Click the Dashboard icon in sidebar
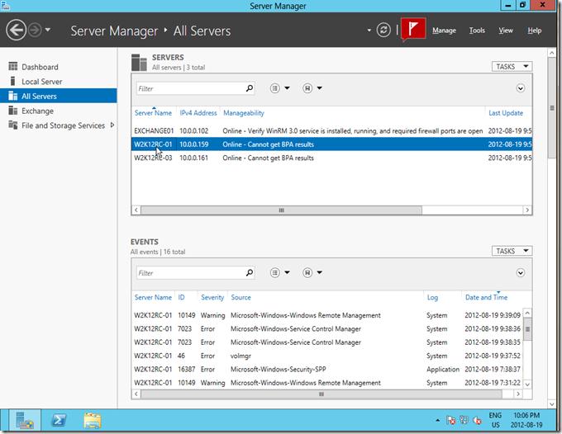The height and width of the screenshot is (434, 562). pos(13,67)
